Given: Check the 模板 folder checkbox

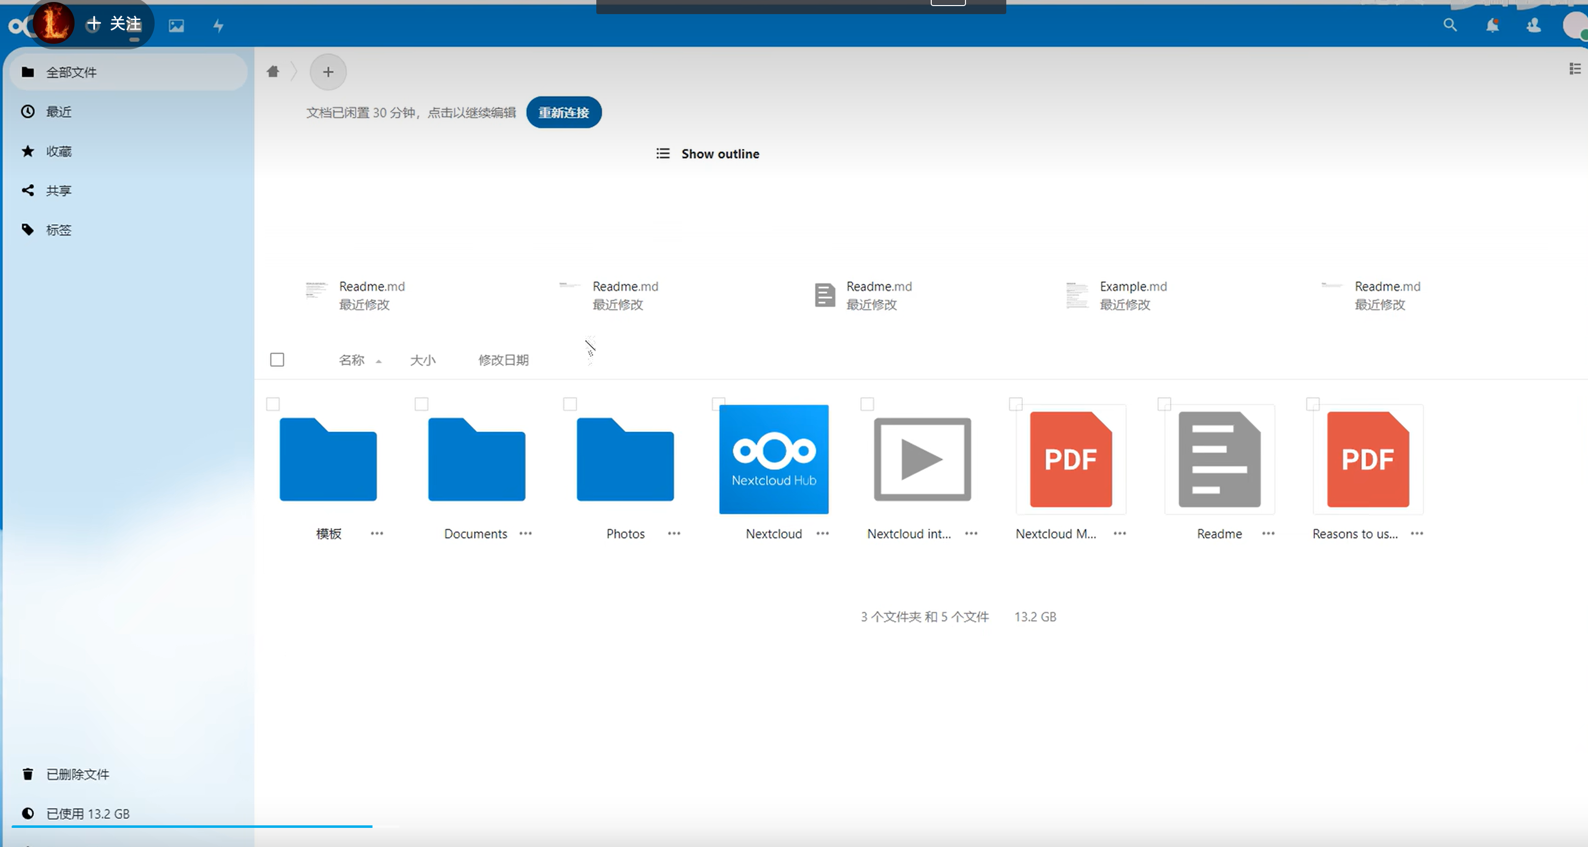Looking at the screenshot, I should click(x=273, y=404).
